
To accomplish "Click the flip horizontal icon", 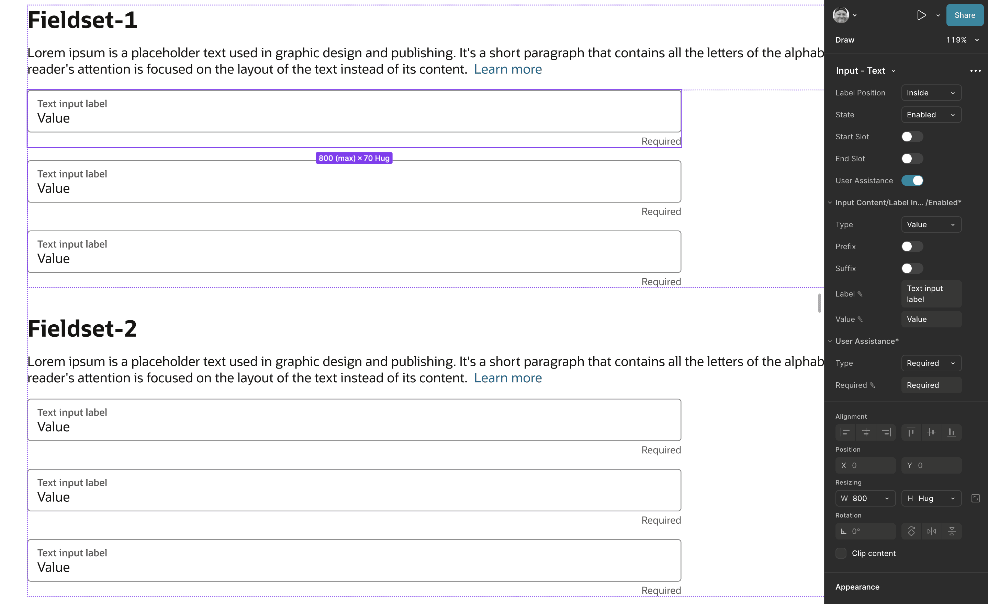I will [931, 531].
